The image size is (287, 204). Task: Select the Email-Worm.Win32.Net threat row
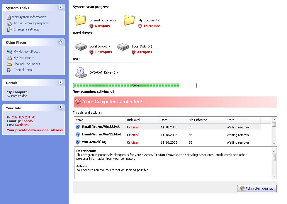click(x=168, y=127)
